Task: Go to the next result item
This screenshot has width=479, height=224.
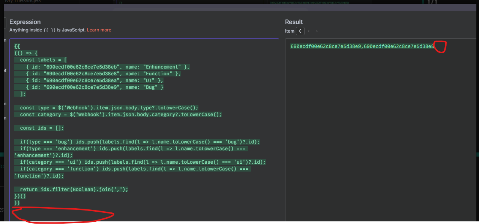Action: pos(317,31)
